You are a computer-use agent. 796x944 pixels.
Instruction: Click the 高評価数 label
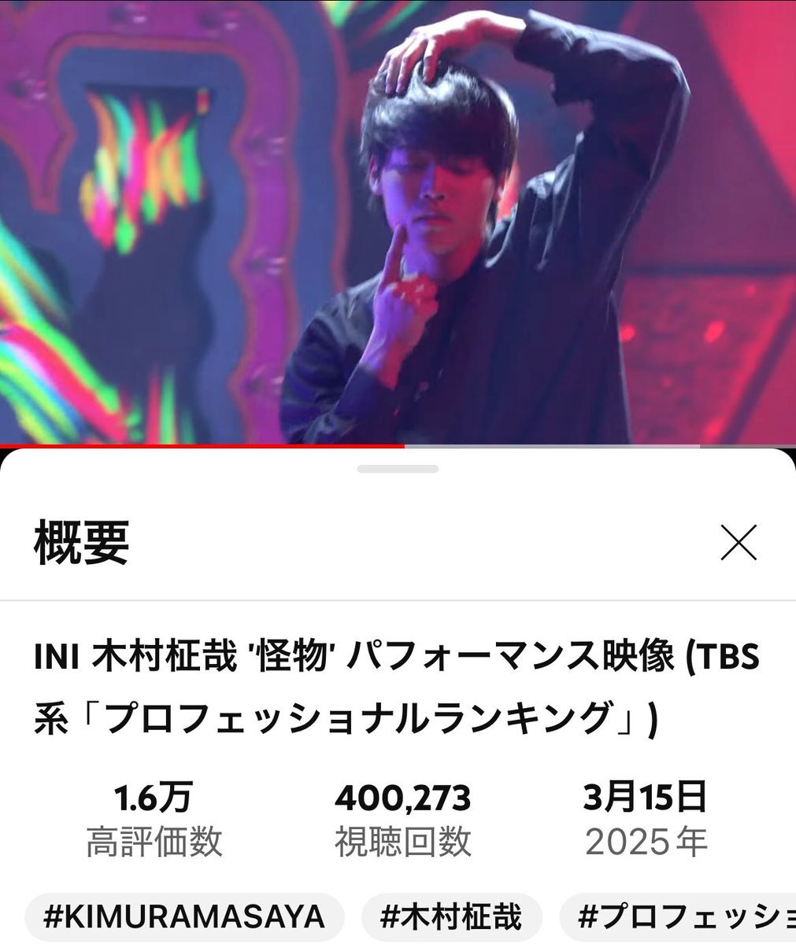[154, 843]
